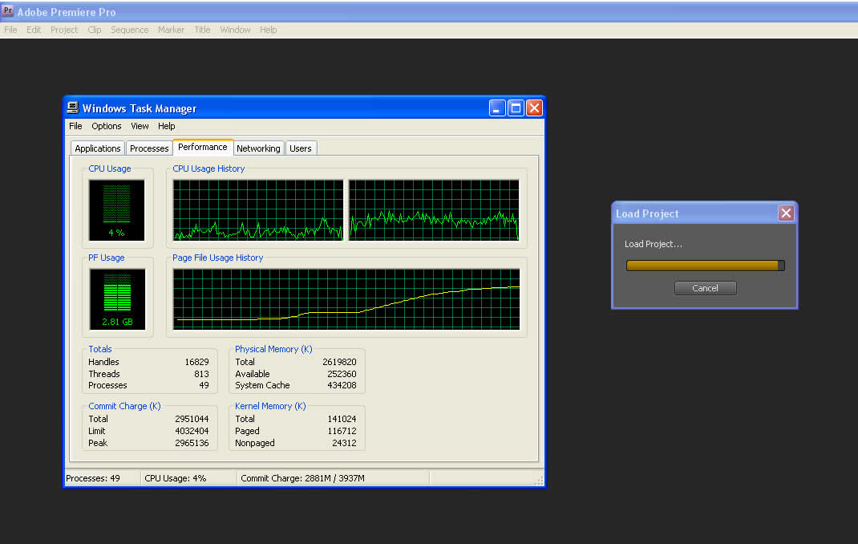
Task: Open Premiere Pro Edit menu
Action: point(34,30)
